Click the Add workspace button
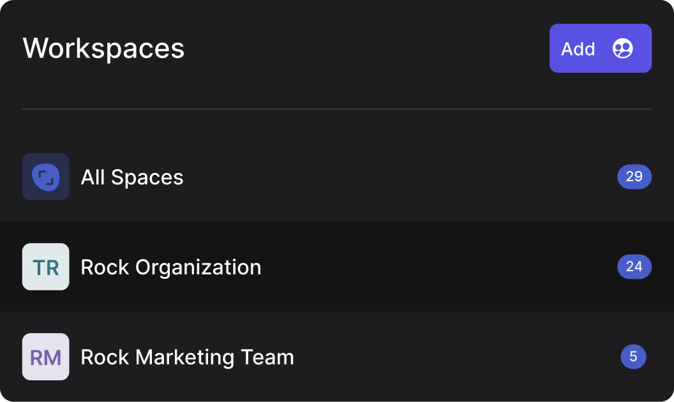This screenshot has width=674, height=402. tap(600, 48)
